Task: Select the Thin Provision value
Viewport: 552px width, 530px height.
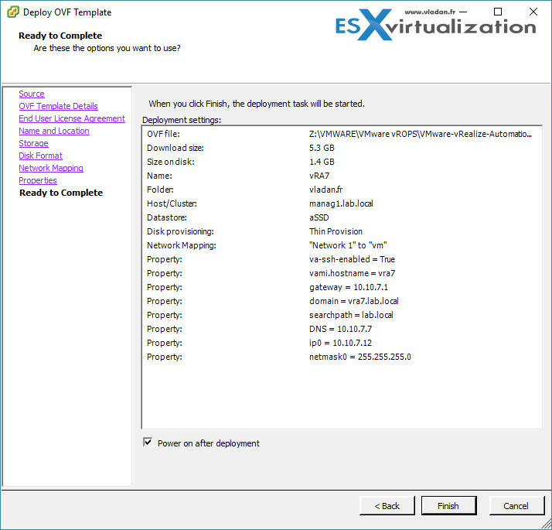Action: (336, 231)
